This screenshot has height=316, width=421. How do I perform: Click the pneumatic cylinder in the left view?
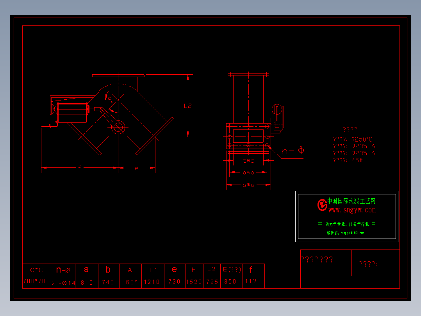(x=73, y=113)
